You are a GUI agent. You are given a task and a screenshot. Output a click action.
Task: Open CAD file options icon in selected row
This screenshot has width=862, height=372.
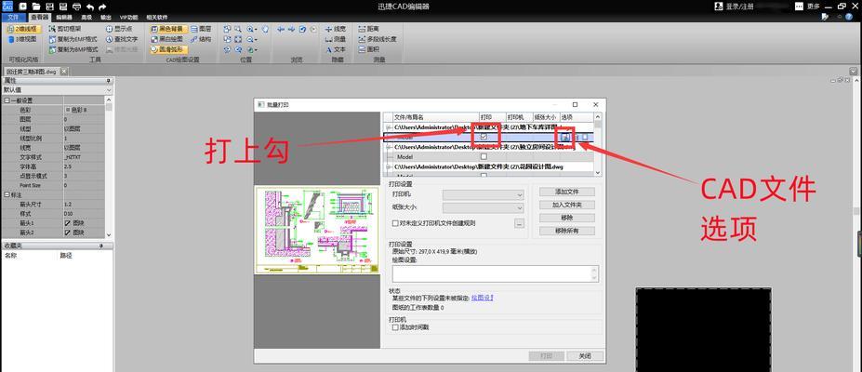tap(565, 137)
